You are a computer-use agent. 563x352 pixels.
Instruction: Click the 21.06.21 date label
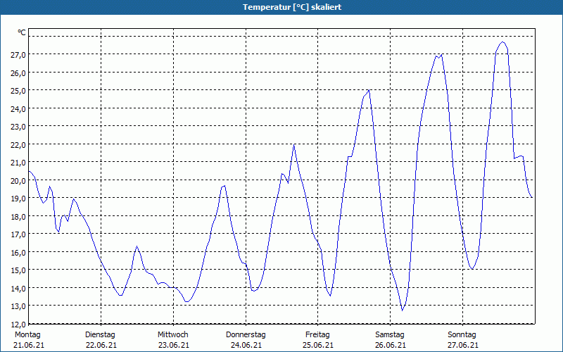coord(27,345)
